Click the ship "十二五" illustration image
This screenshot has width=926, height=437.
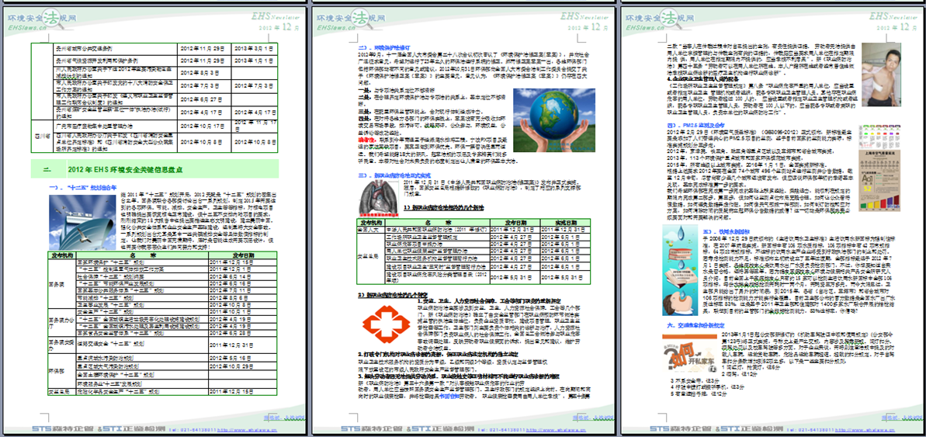(x=82, y=222)
